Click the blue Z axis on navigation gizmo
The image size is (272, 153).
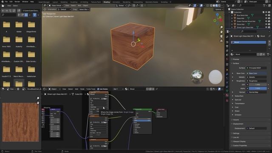click(217, 15)
